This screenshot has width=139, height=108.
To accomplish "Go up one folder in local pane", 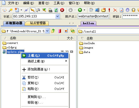I will [53, 31].
